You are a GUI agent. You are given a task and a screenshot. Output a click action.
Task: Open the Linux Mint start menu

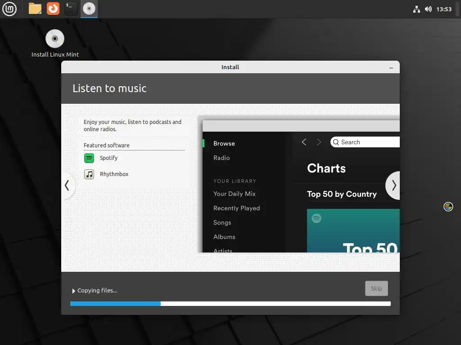click(x=9, y=9)
